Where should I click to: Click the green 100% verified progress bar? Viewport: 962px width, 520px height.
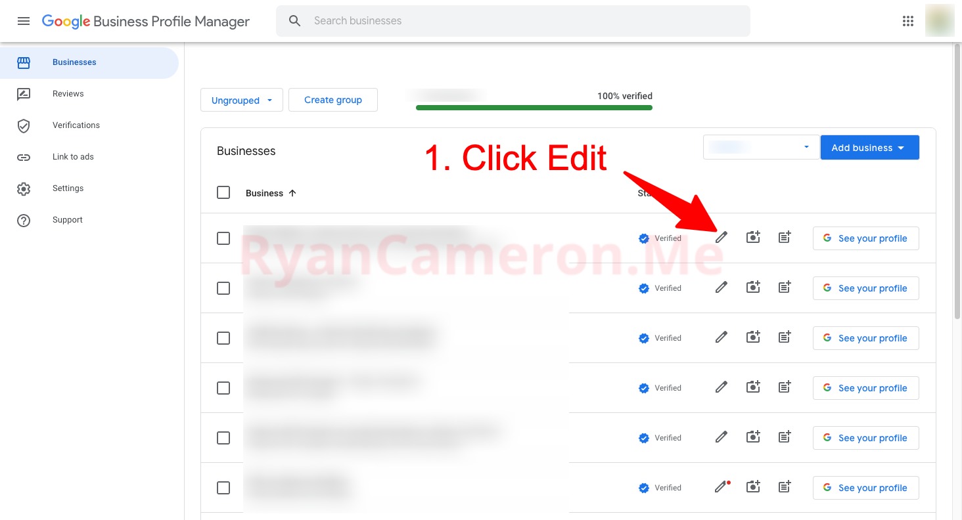tap(534, 108)
